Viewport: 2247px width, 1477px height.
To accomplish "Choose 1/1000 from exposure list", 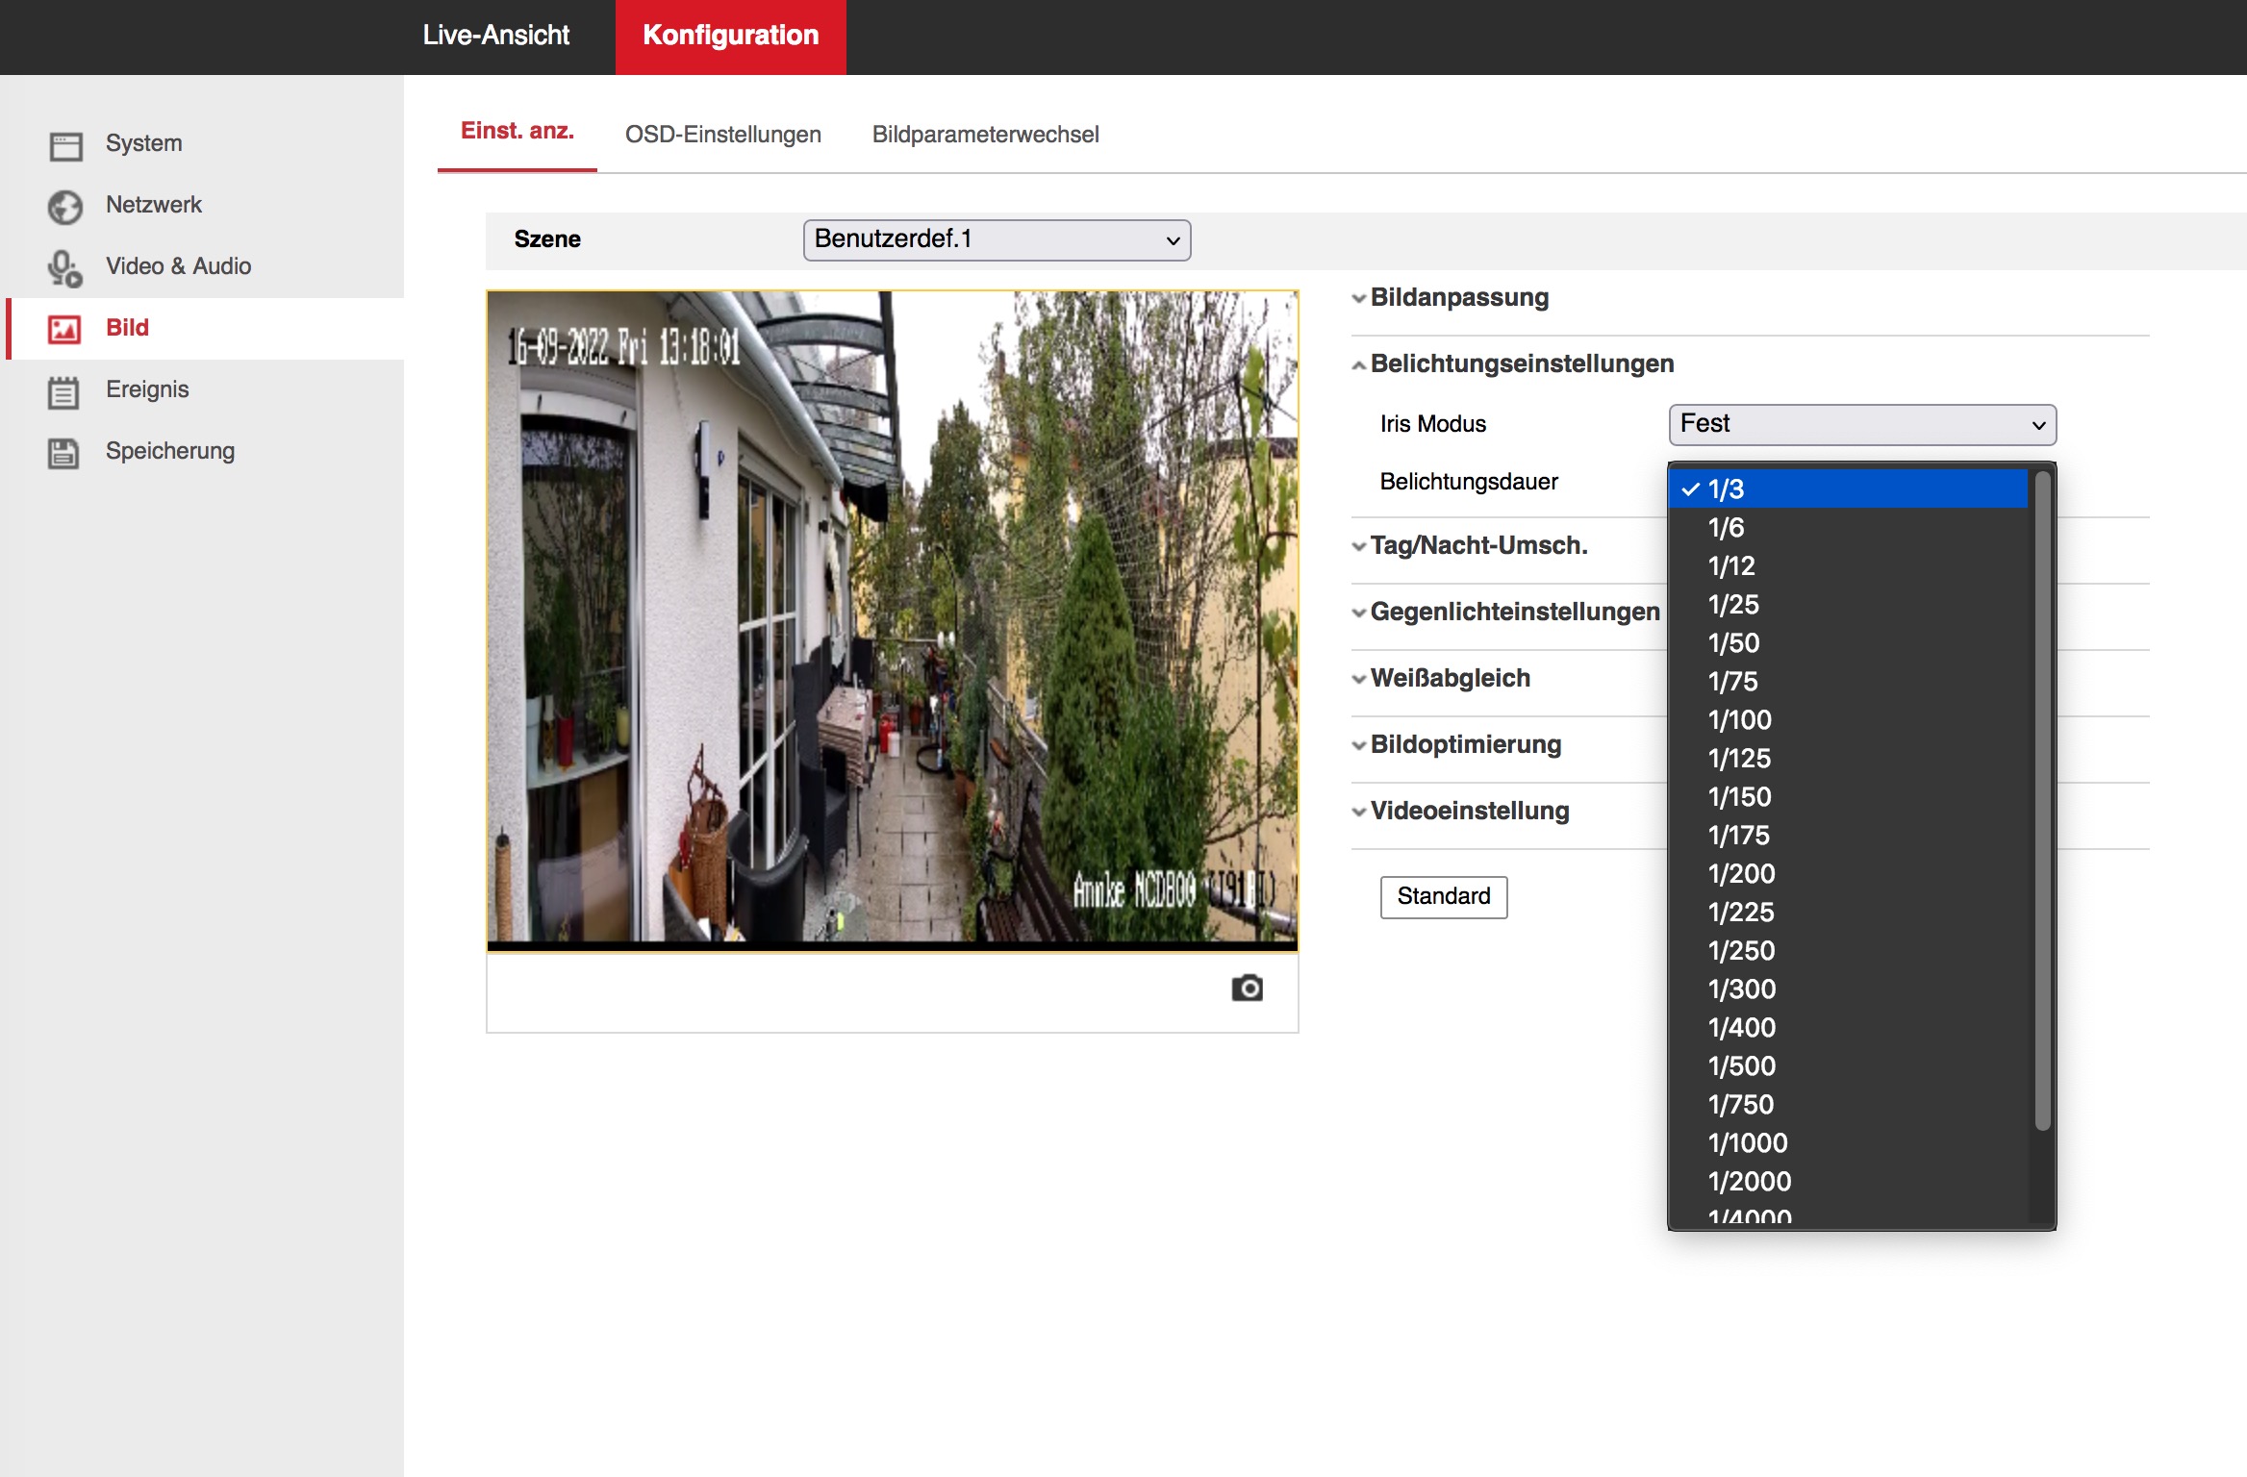I will (1748, 1143).
